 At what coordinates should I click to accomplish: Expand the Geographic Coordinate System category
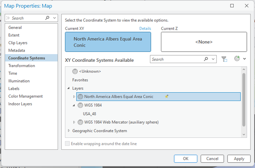[x=69, y=131]
